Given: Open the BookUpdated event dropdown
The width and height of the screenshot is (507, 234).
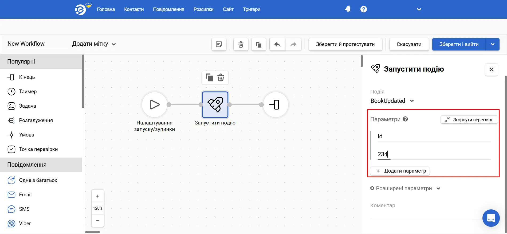Looking at the screenshot, I should (392, 101).
